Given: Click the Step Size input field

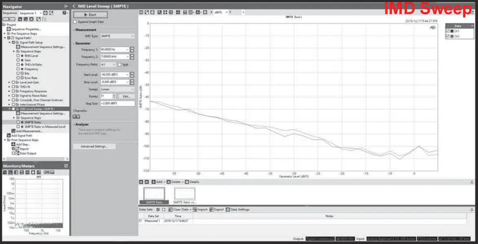Looking at the screenshot, I should [x=117, y=103].
